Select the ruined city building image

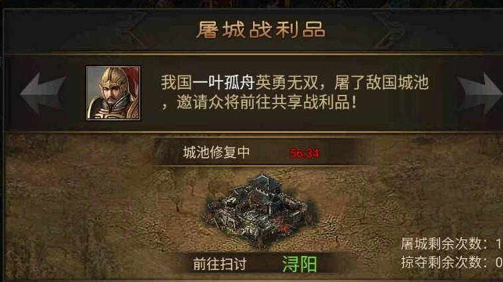(259, 210)
